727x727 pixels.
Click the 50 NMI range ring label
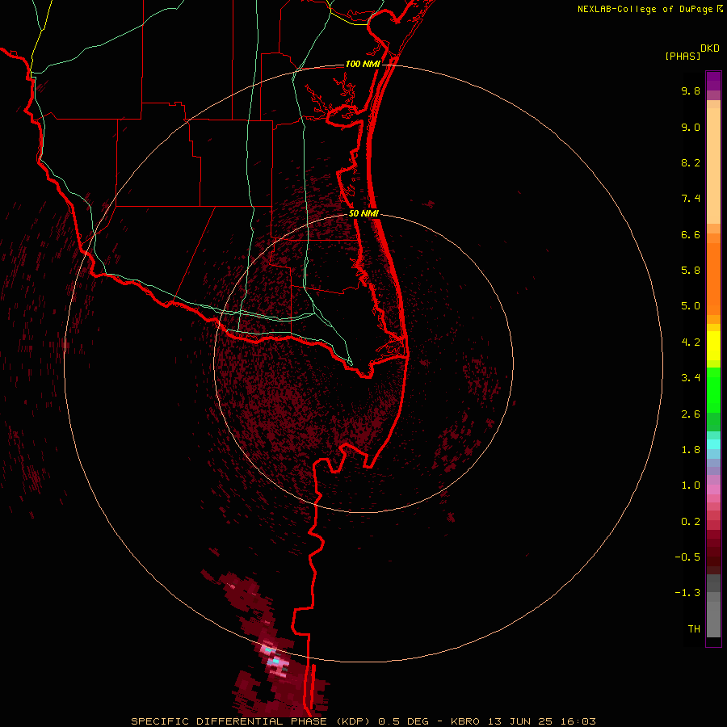coord(364,214)
